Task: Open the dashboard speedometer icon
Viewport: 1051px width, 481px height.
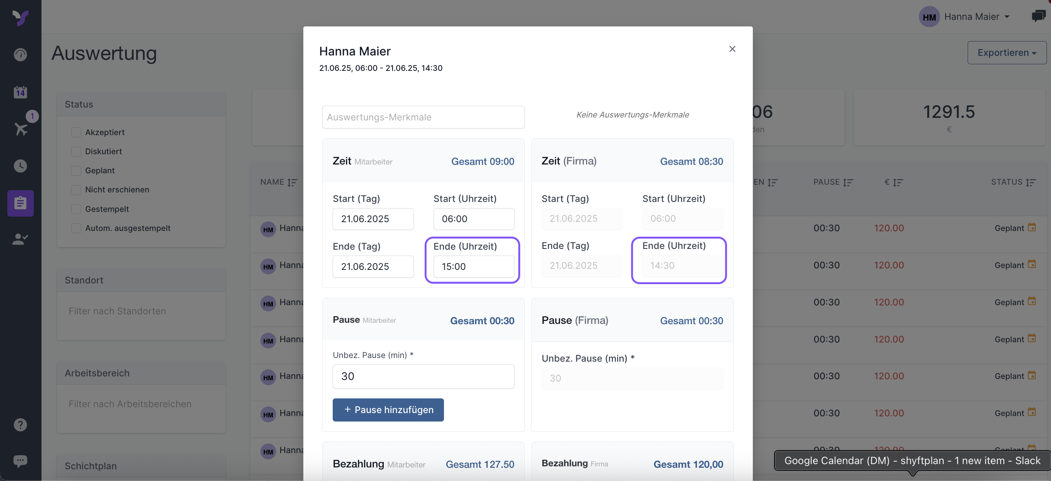Action: (21, 54)
